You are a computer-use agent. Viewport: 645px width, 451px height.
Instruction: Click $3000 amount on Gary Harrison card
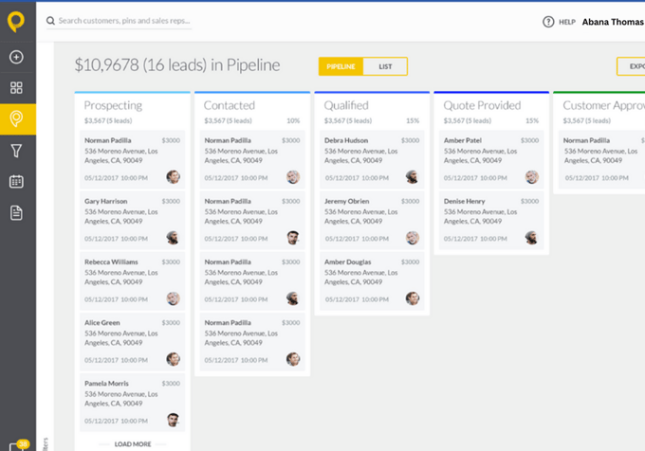[171, 201]
